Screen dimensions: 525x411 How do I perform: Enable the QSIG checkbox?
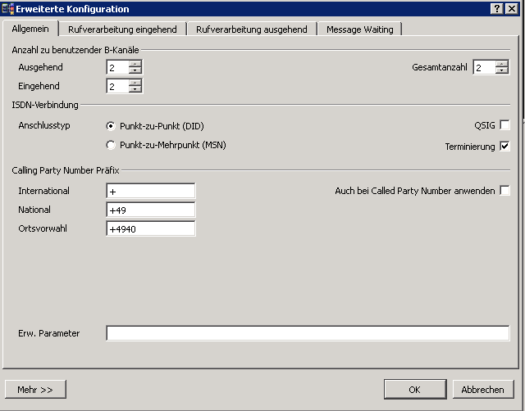[504, 125]
